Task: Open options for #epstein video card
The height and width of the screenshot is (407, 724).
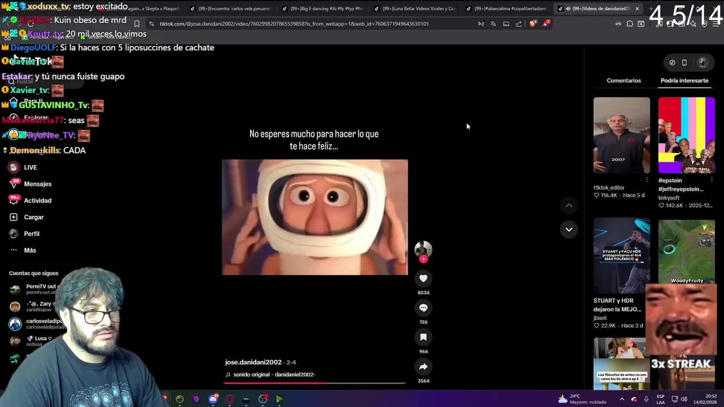Action: coord(712,180)
